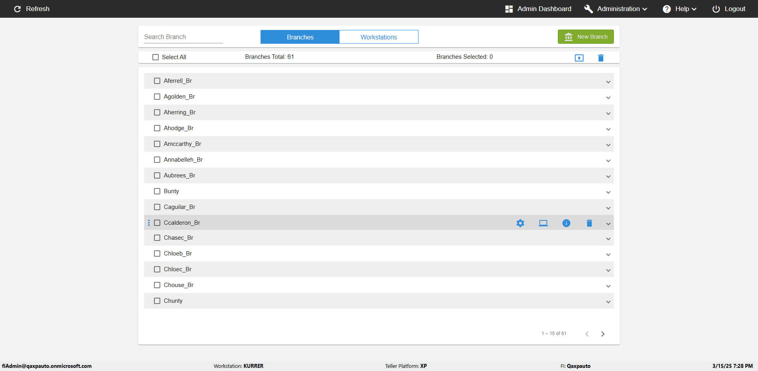Click the Aubrees_Br branch name

[180, 175]
